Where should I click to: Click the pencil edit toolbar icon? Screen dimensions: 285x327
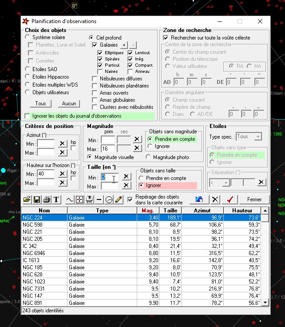(x=119, y=199)
